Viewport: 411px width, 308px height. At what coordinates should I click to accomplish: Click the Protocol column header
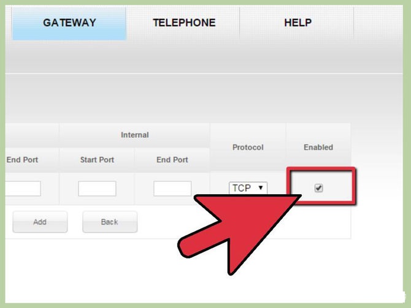[248, 148]
